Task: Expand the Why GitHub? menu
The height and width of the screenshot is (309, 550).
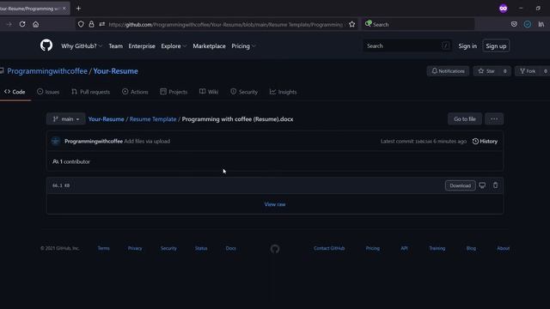Action: [82, 45]
